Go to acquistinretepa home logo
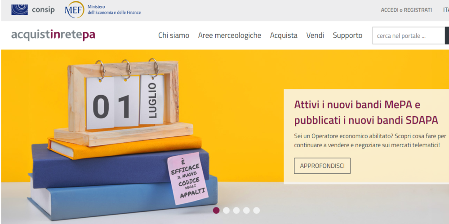 pyautogui.click(x=53, y=35)
